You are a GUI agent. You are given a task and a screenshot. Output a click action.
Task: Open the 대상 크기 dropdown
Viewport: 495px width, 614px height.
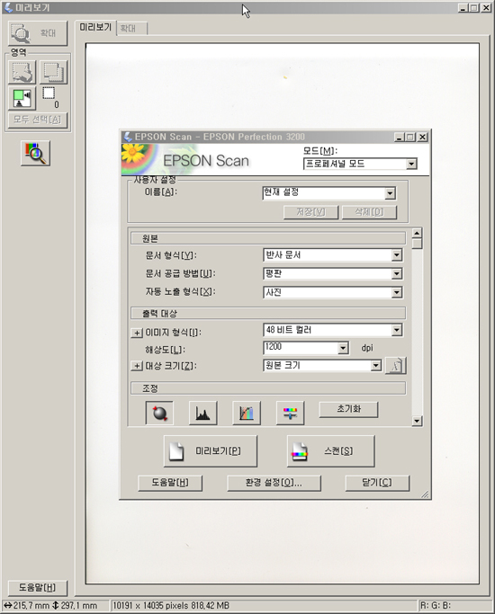(x=322, y=365)
